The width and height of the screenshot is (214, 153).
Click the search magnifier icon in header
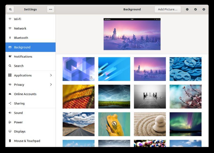(10, 9)
